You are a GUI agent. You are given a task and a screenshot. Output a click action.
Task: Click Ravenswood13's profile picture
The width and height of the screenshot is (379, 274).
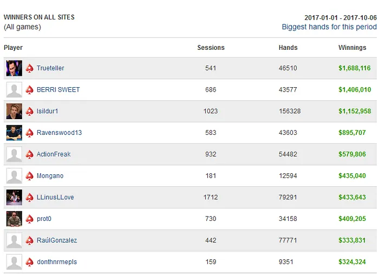point(14,133)
